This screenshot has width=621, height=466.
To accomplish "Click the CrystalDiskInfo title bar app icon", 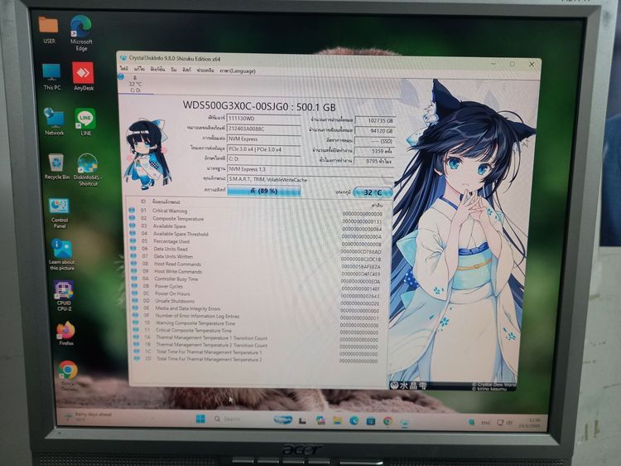I will coord(123,58).
